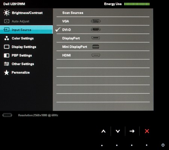
Task: Open the Display Settings menu
Action: (26, 47)
